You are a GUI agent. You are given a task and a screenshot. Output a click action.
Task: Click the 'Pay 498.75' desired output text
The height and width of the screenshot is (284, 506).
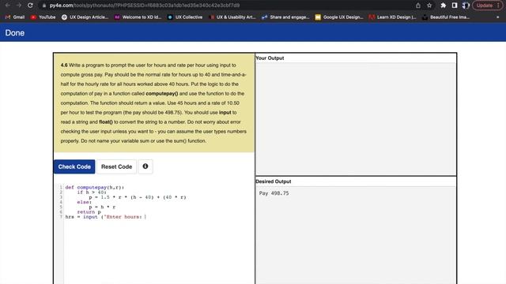pyautogui.click(x=274, y=193)
